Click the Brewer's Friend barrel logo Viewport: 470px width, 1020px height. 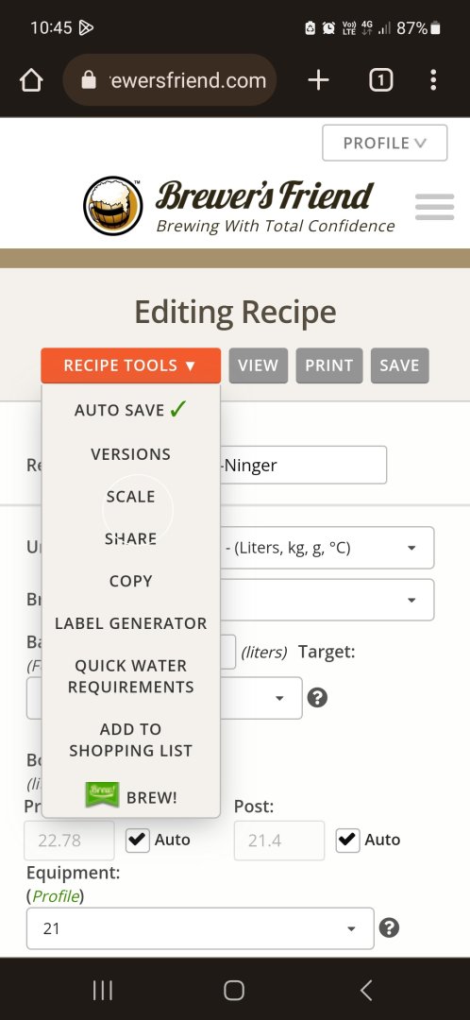click(x=113, y=206)
